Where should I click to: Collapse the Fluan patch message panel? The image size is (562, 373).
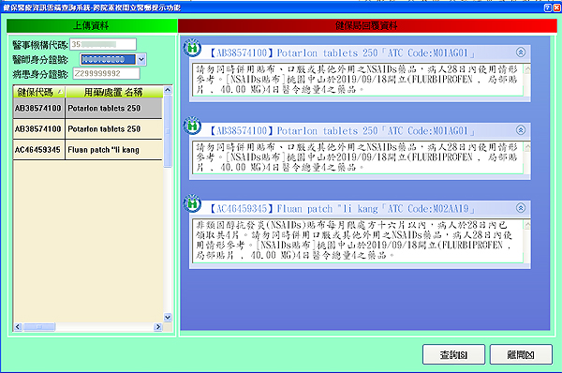(x=521, y=208)
